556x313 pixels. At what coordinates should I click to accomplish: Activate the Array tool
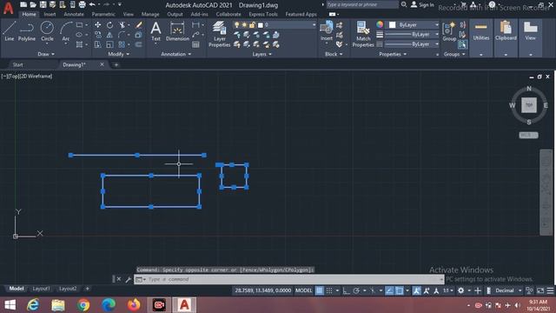[x=122, y=44]
